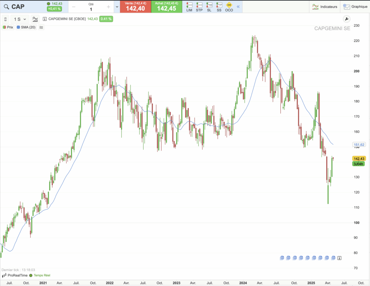The width and height of the screenshot is (370, 286).
Task: Increase quantity with the plus button
Action: tap(108, 7)
